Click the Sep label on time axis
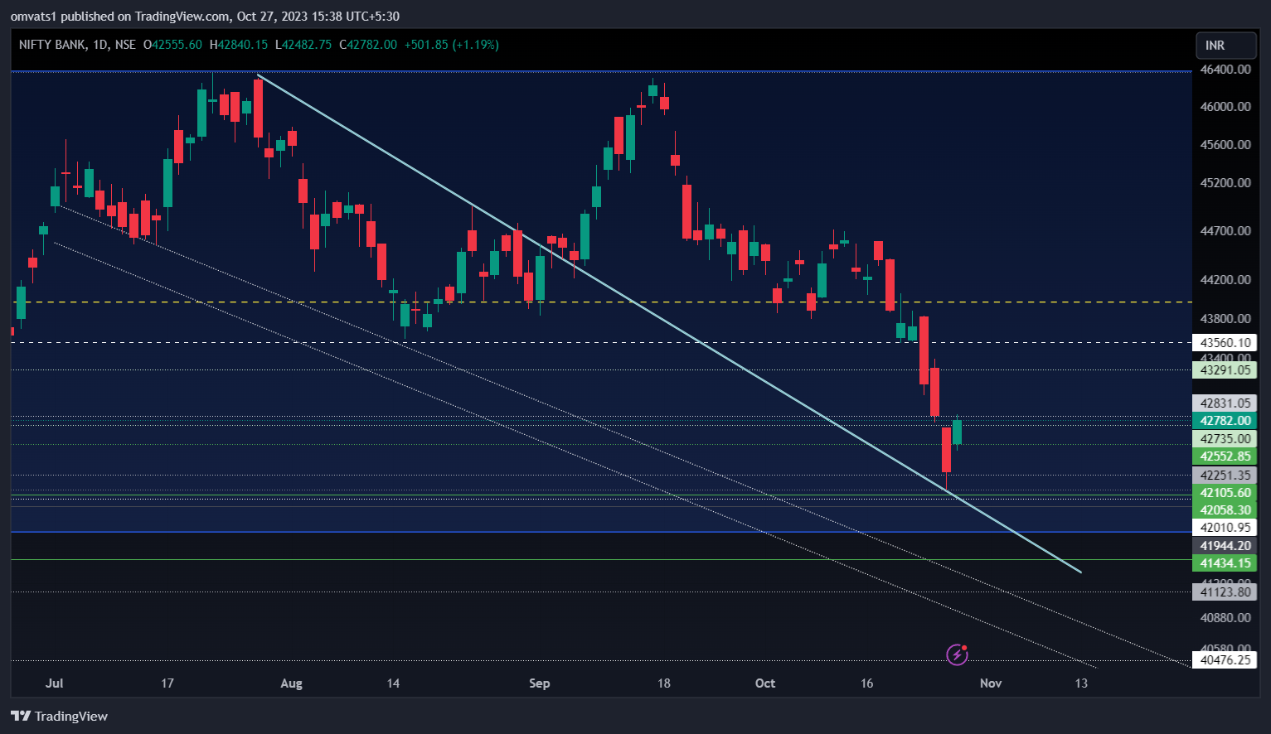This screenshot has width=1271, height=734. (540, 683)
